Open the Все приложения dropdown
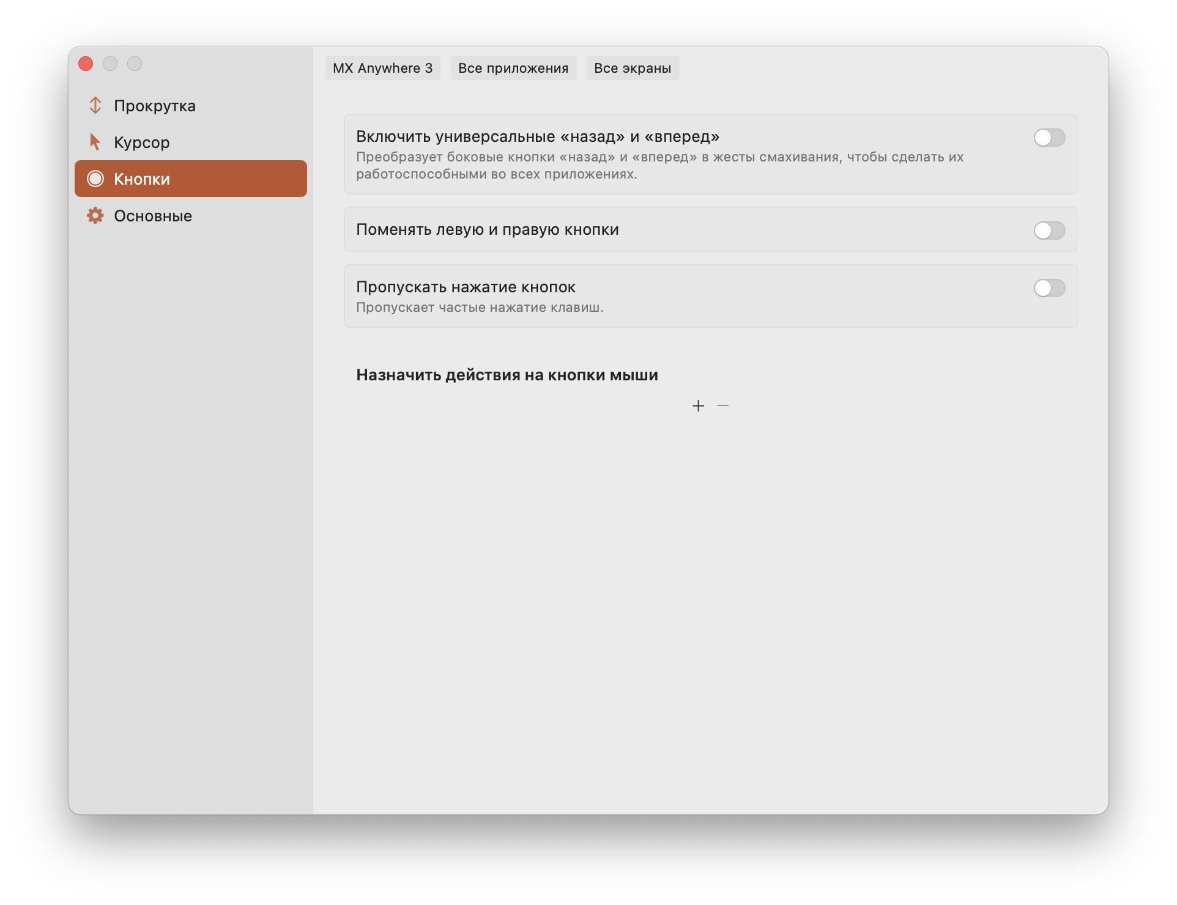Image resolution: width=1177 pixels, height=905 pixels. (513, 68)
